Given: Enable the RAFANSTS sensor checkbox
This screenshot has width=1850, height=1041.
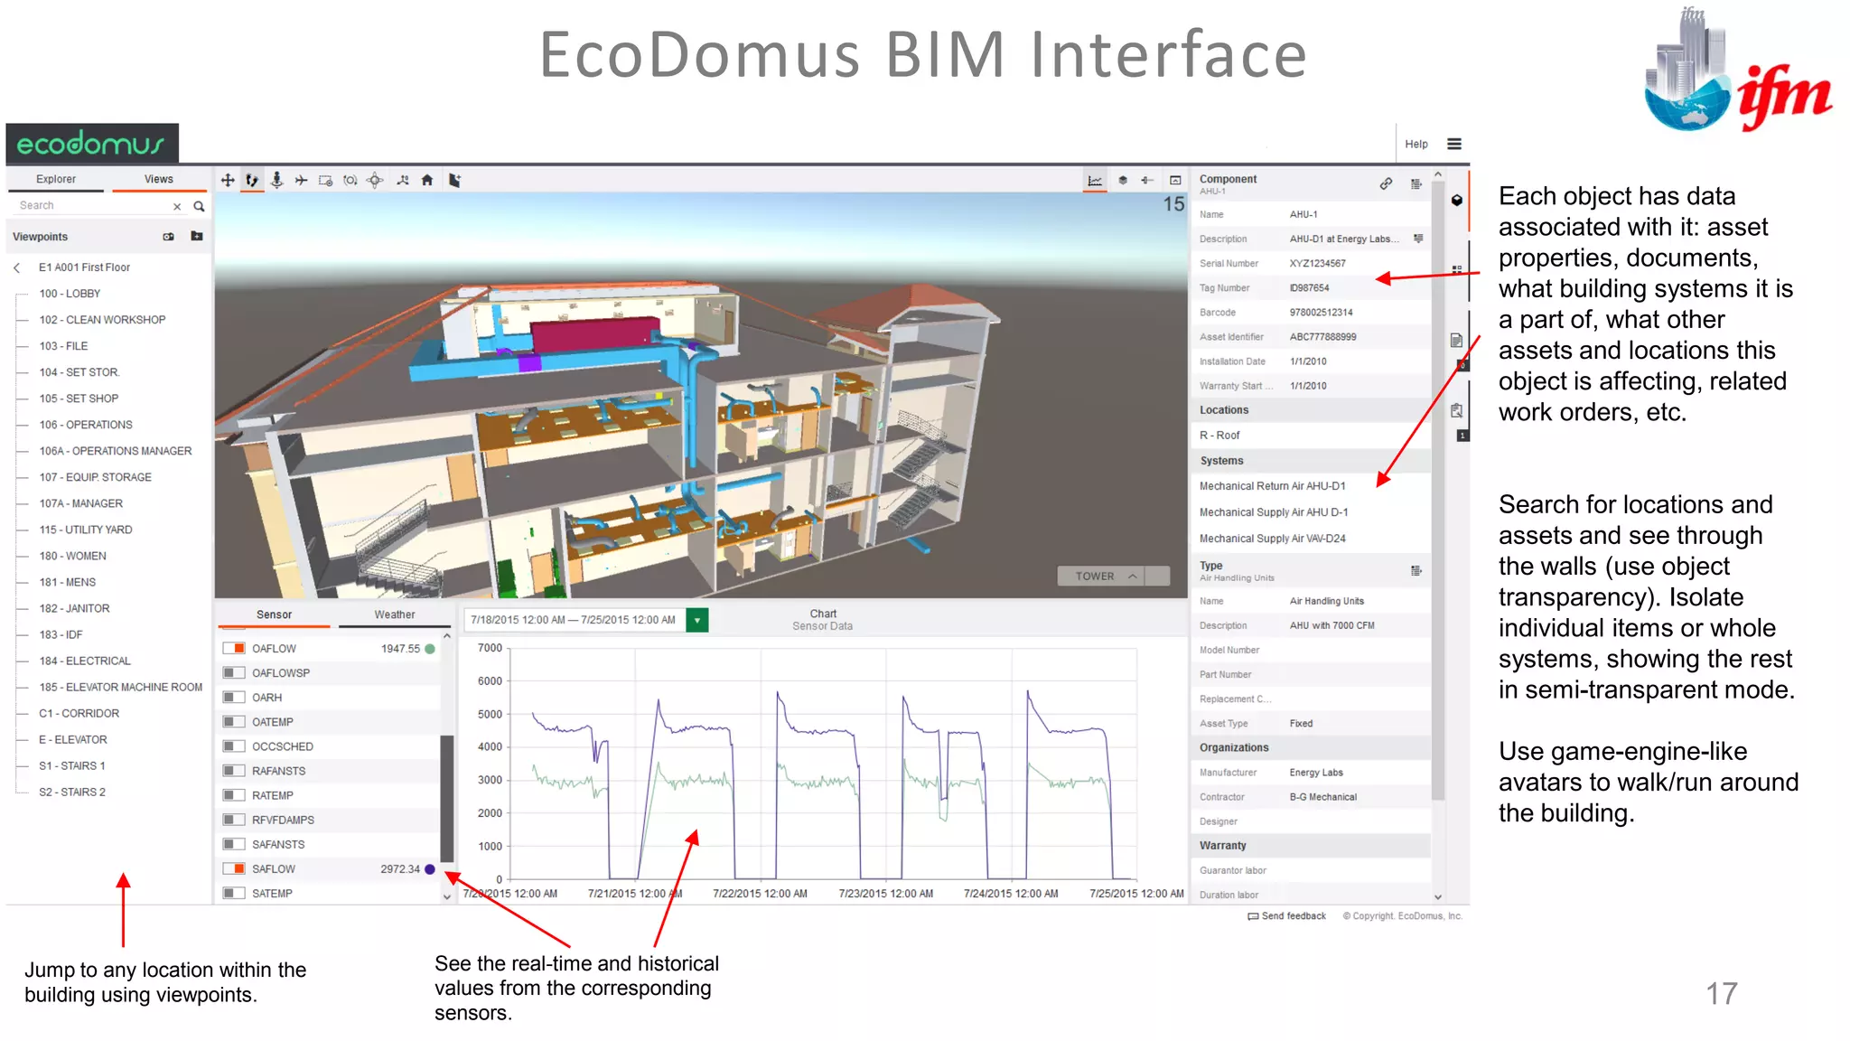Looking at the screenshot, I should click(234, 770).
